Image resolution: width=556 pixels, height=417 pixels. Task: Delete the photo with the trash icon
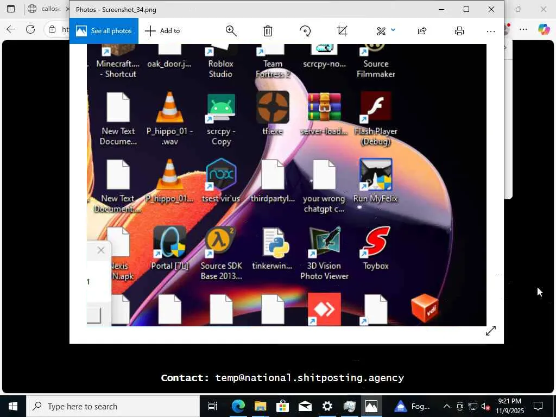[x=268, y=31]
